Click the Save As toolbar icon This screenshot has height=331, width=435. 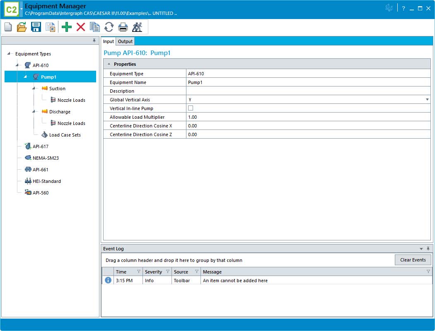pyautogui.click(x=51, y=27)
